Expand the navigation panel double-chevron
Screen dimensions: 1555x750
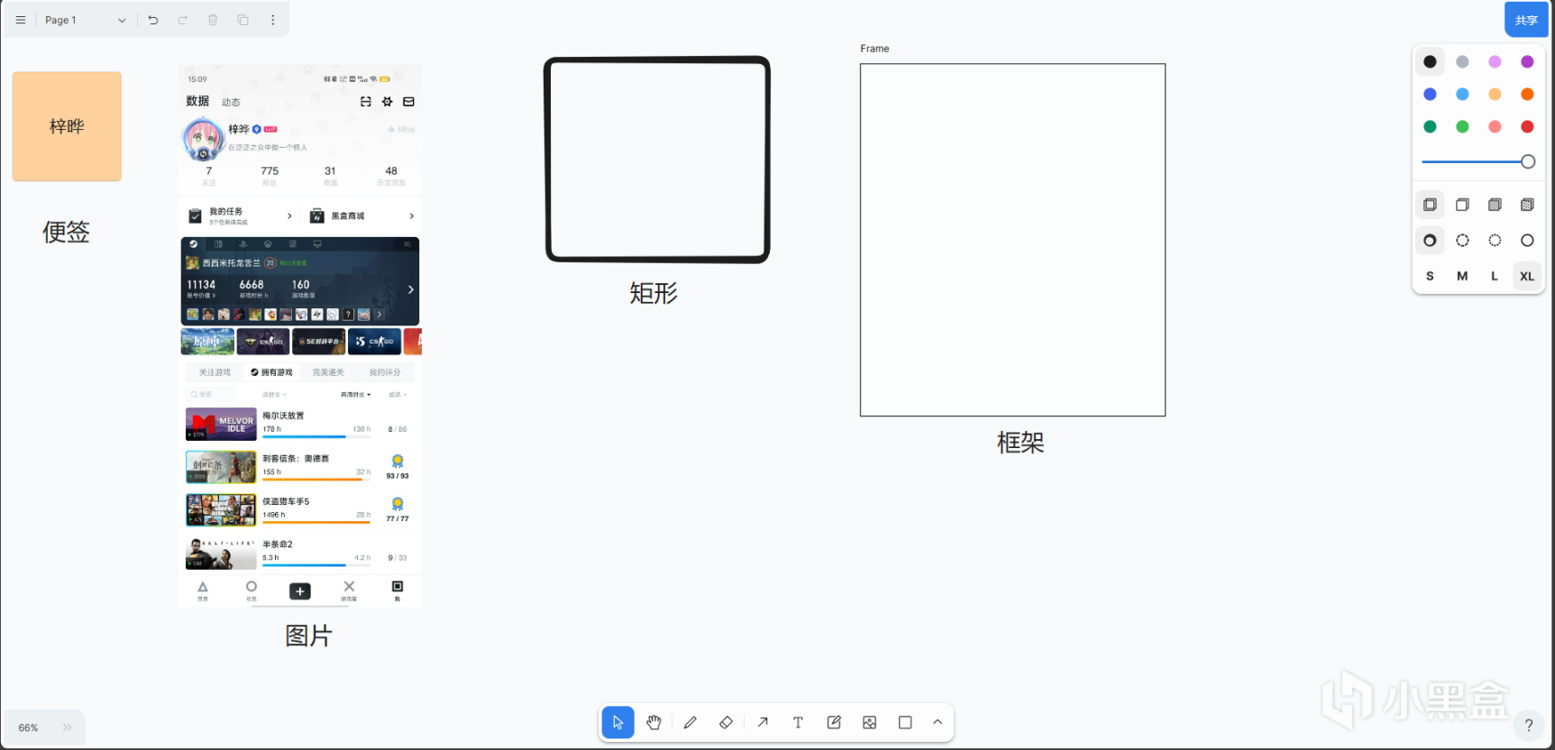(68, 728)
